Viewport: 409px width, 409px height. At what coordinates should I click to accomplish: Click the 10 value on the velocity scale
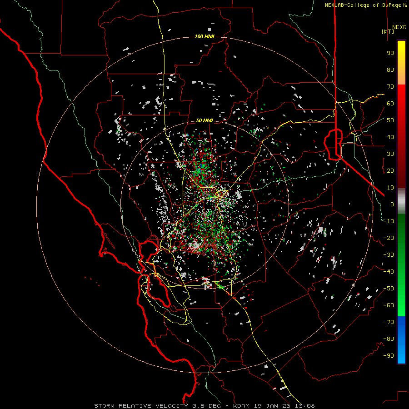point(390,188)
